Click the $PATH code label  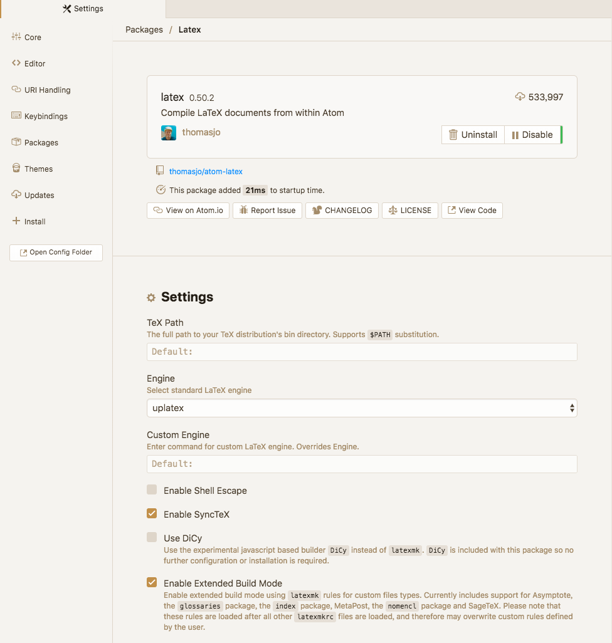380,335
